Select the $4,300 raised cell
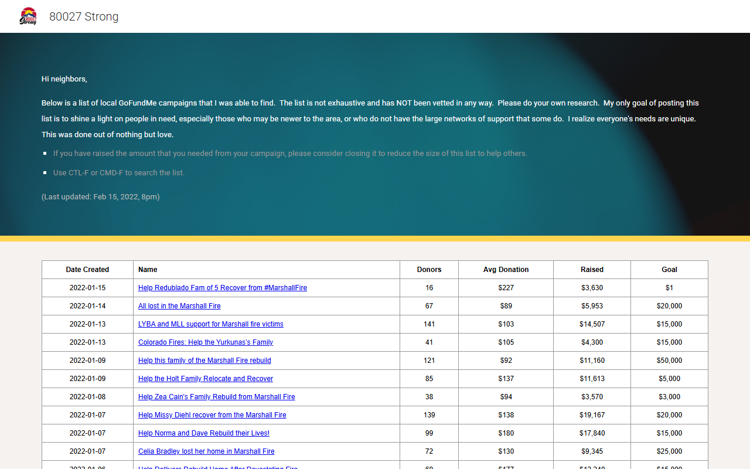Image resolution: width=750 pixels, height=469 pixels. [x=592, y=342]
